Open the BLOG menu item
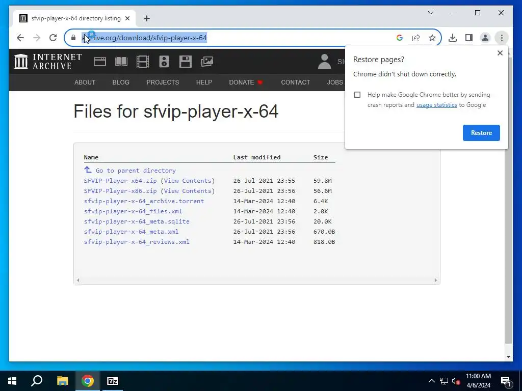Viewport: 522px width, 391px height. point(120,82)
